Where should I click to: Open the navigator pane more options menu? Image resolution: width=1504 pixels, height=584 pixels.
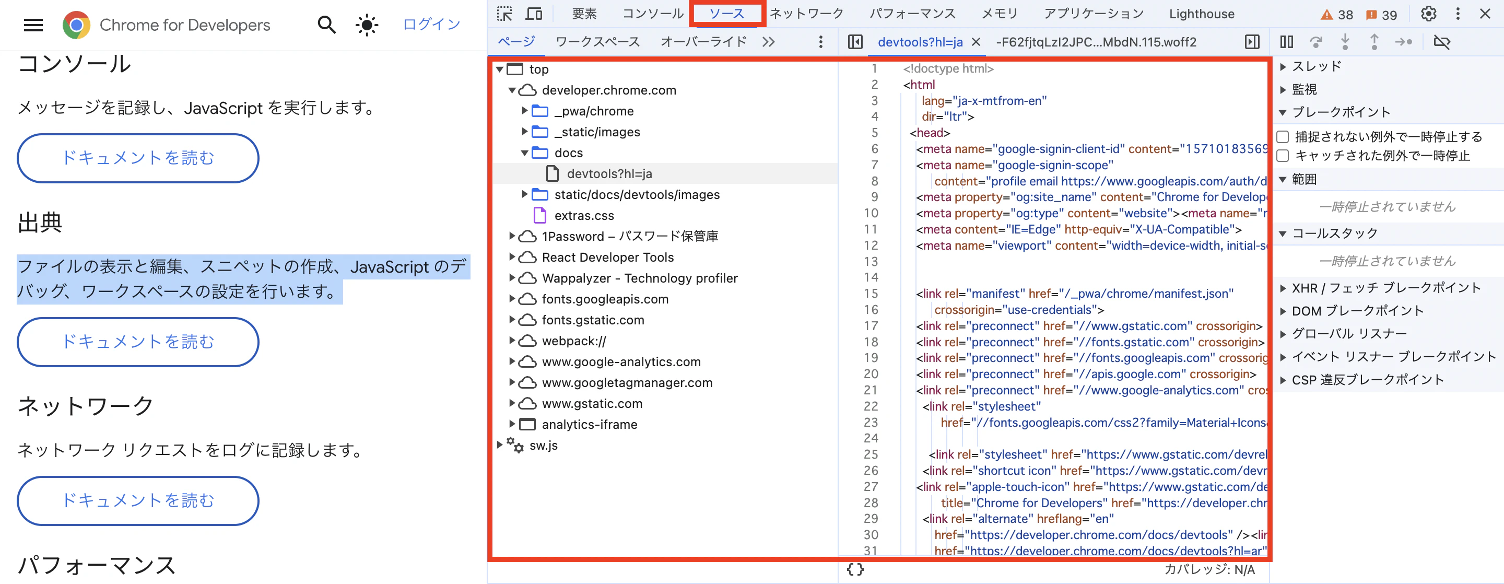point(820,41)
